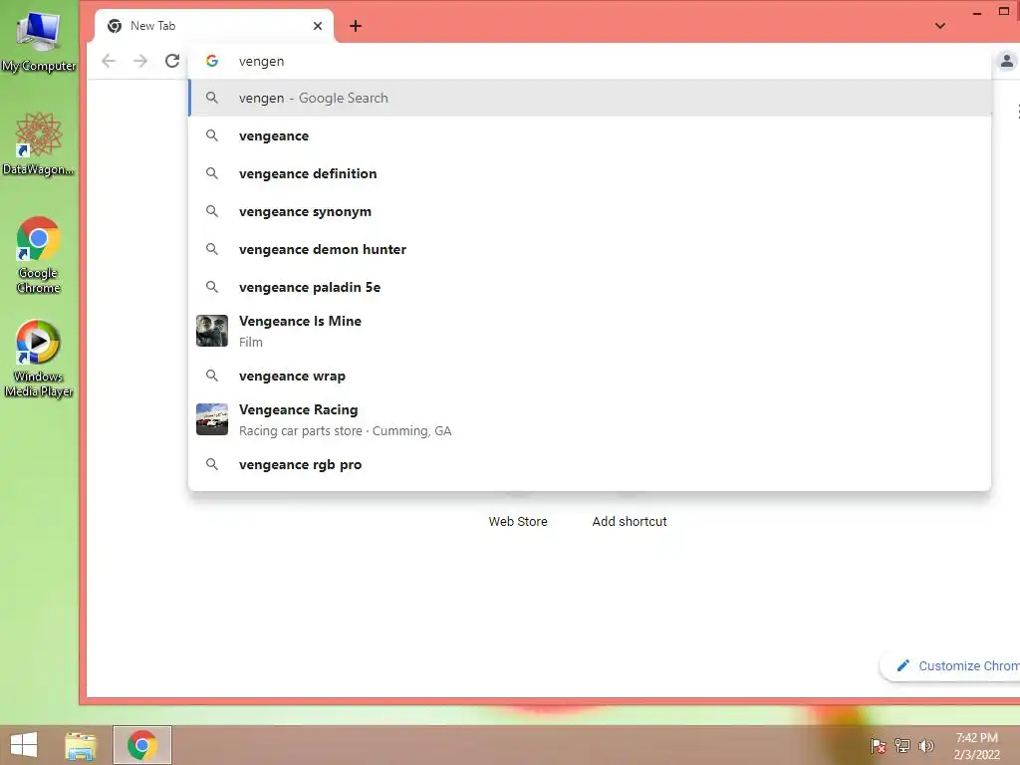
Task: Click search icon beside 'vengeance wrap'
Action: 212,376
